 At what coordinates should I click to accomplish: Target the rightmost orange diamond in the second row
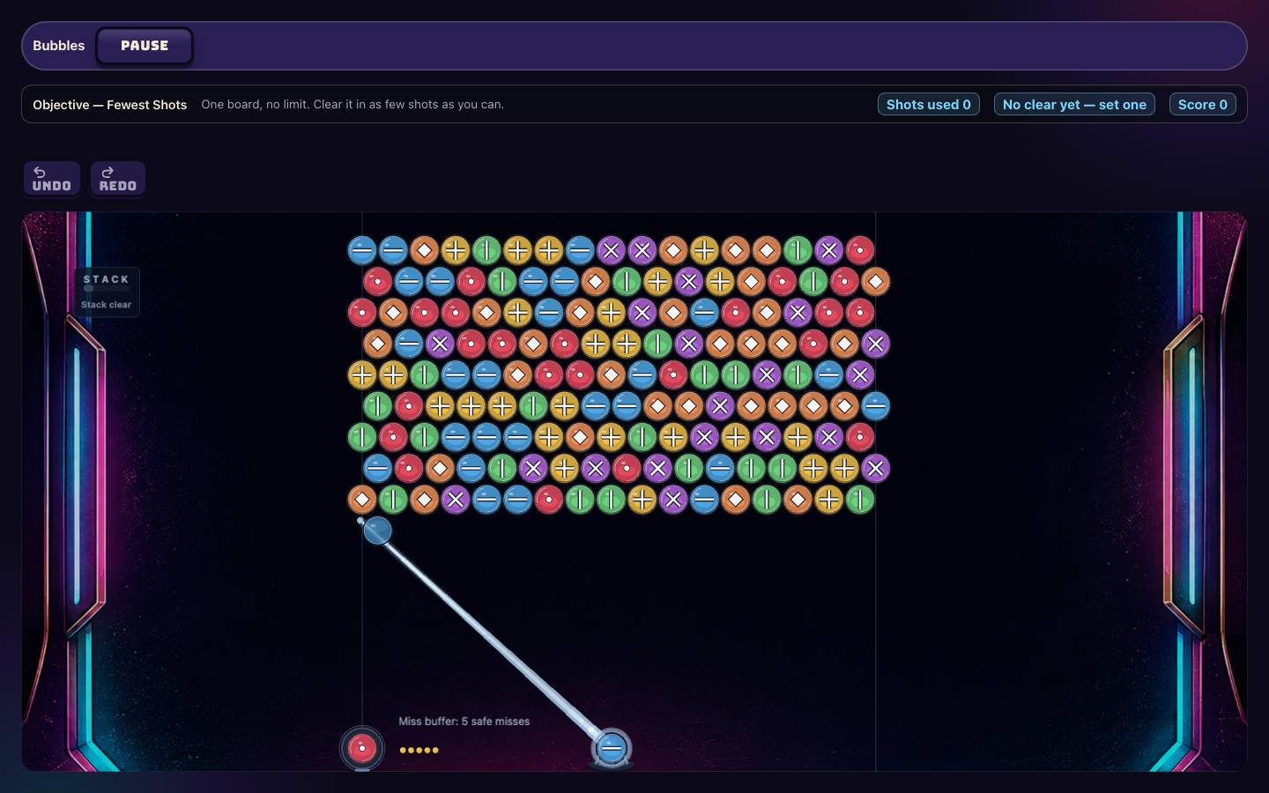875,282
